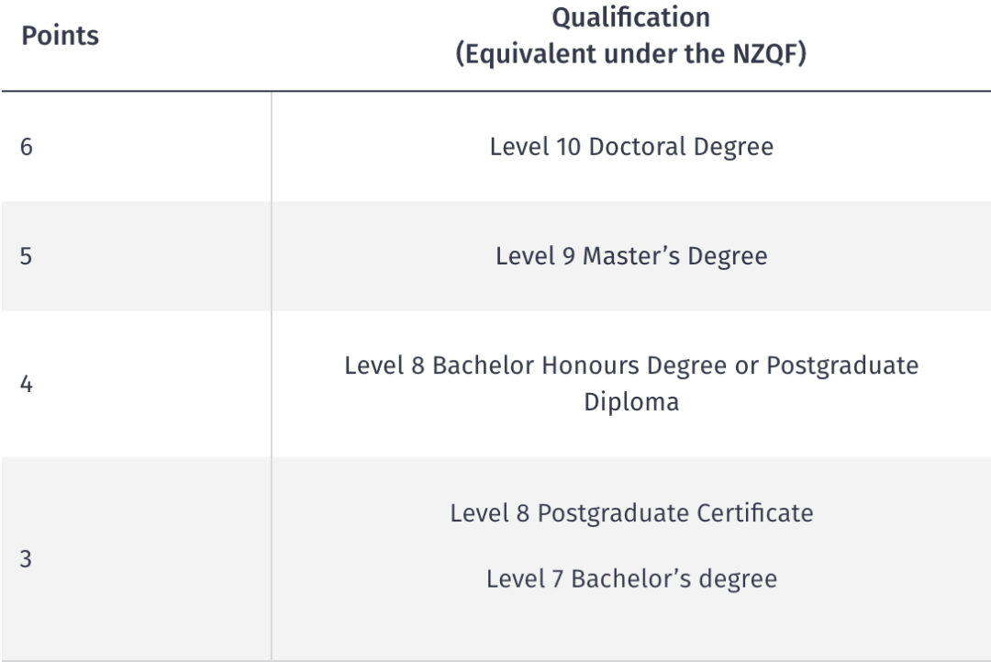Click the points value 6

27,147
